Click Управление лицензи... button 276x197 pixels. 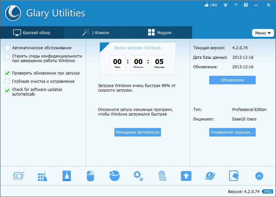point(232,132)
